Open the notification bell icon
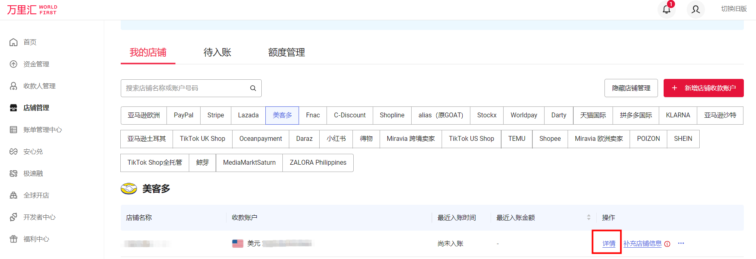This screenshot has height=259, width=756. 666,9
